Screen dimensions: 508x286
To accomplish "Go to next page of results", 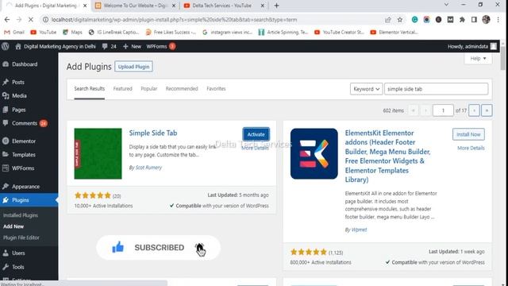I will tap(474, 110).
